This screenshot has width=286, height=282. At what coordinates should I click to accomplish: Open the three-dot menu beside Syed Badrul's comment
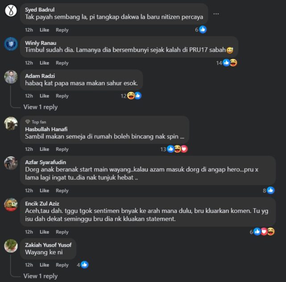[x=216, y=14]
